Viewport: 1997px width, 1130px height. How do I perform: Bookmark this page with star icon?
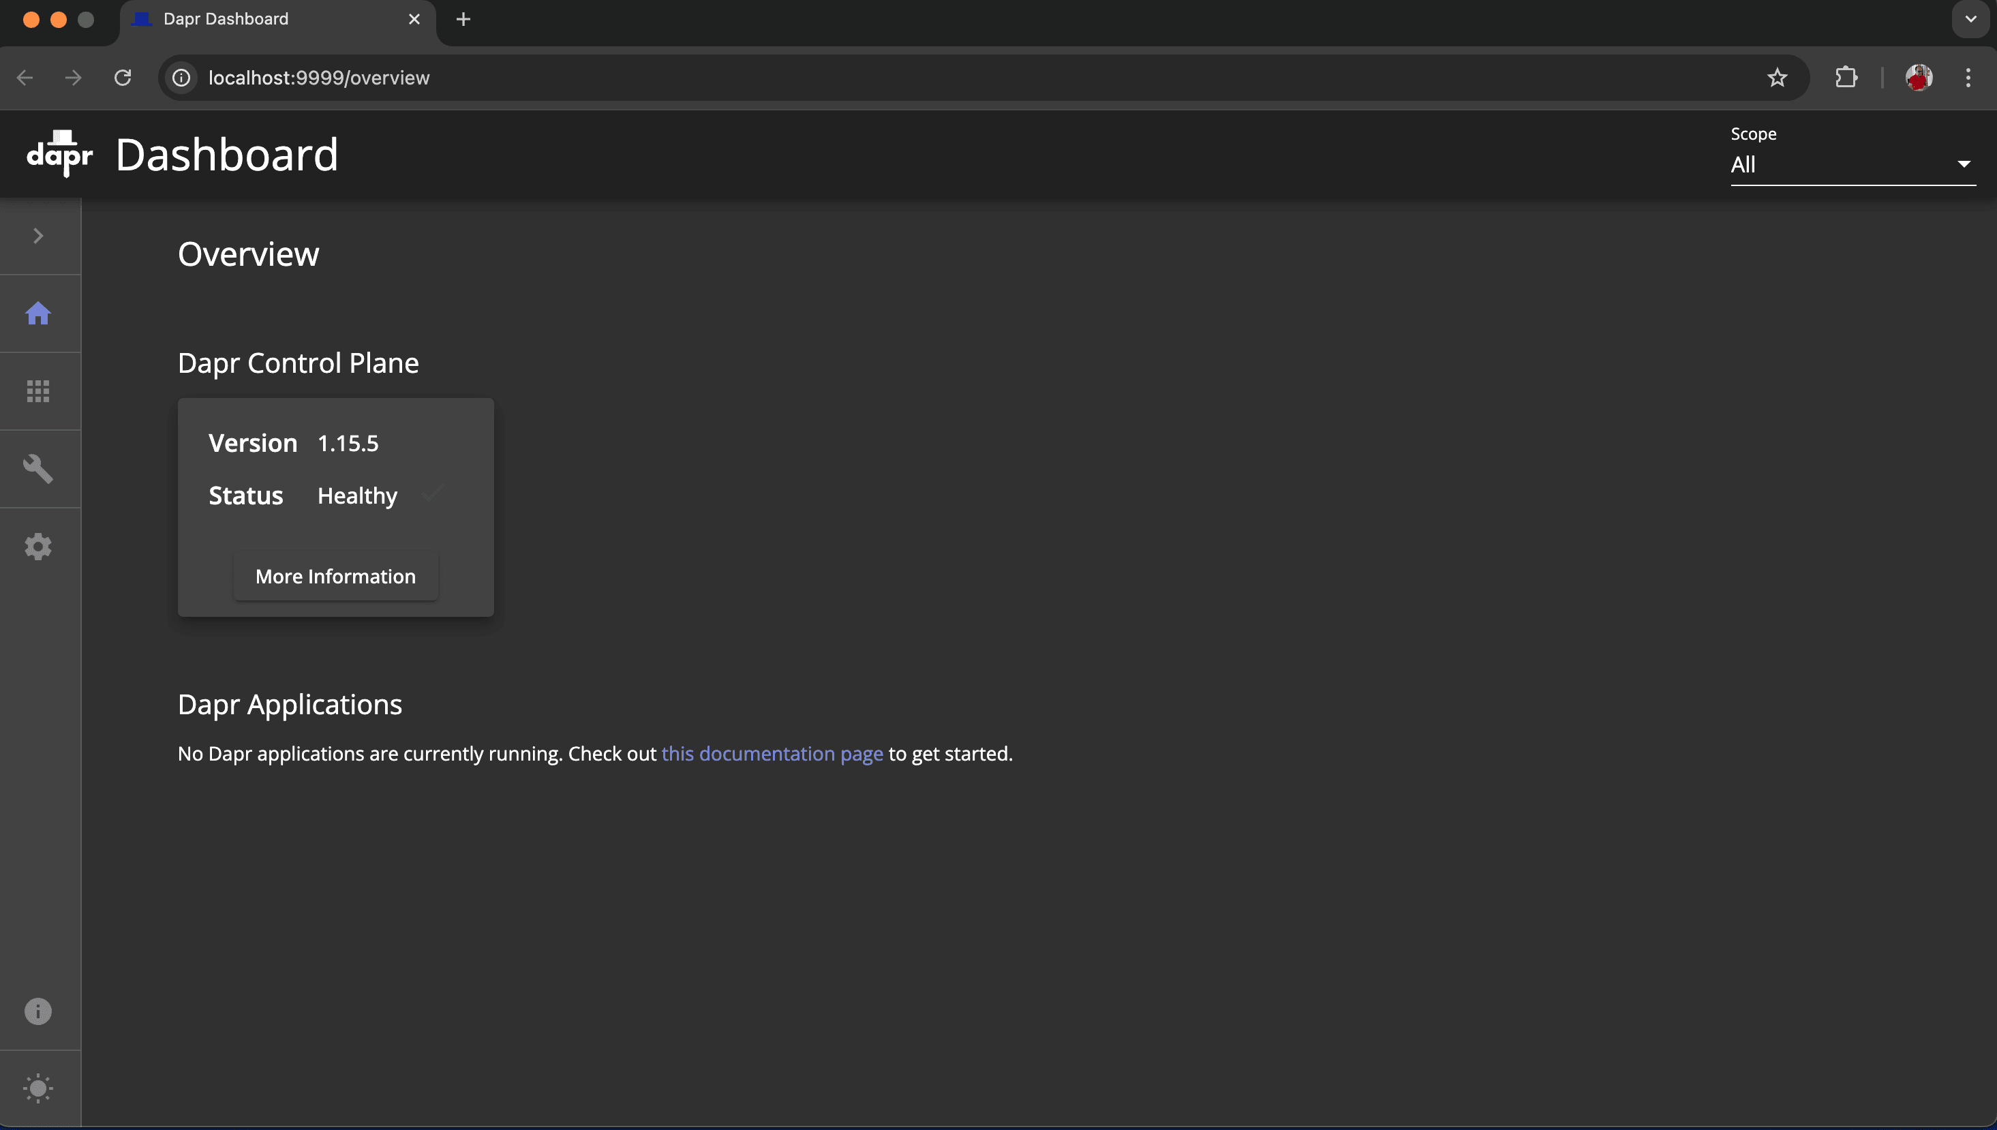click(x=1777, y=78)
